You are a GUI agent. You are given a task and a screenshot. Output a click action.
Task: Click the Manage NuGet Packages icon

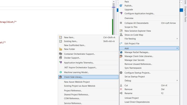click(121, 52)
